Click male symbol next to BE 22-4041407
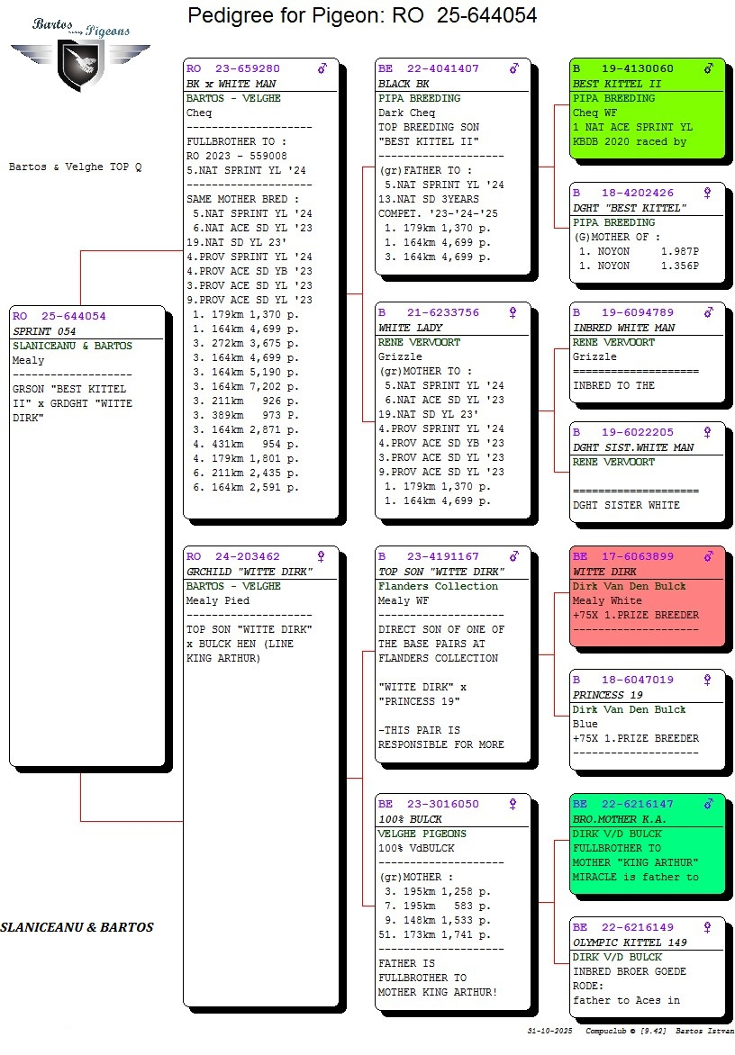The height and width of the screenshot is (1055, 735). coord(514,68)
